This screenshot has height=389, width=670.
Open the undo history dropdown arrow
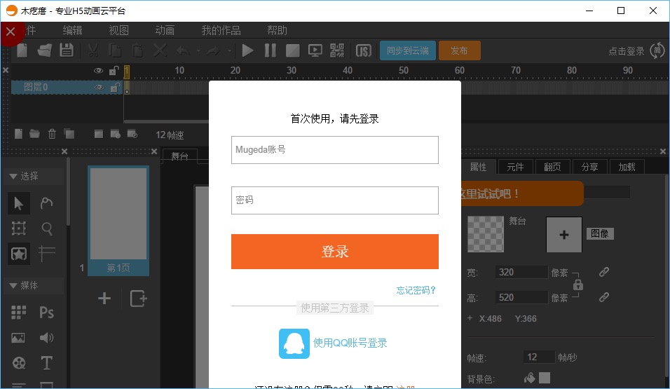pyautogui.click(x=198, y=51)
